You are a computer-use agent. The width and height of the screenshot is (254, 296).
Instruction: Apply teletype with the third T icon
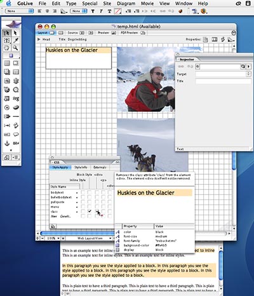(x=109, y=11)
